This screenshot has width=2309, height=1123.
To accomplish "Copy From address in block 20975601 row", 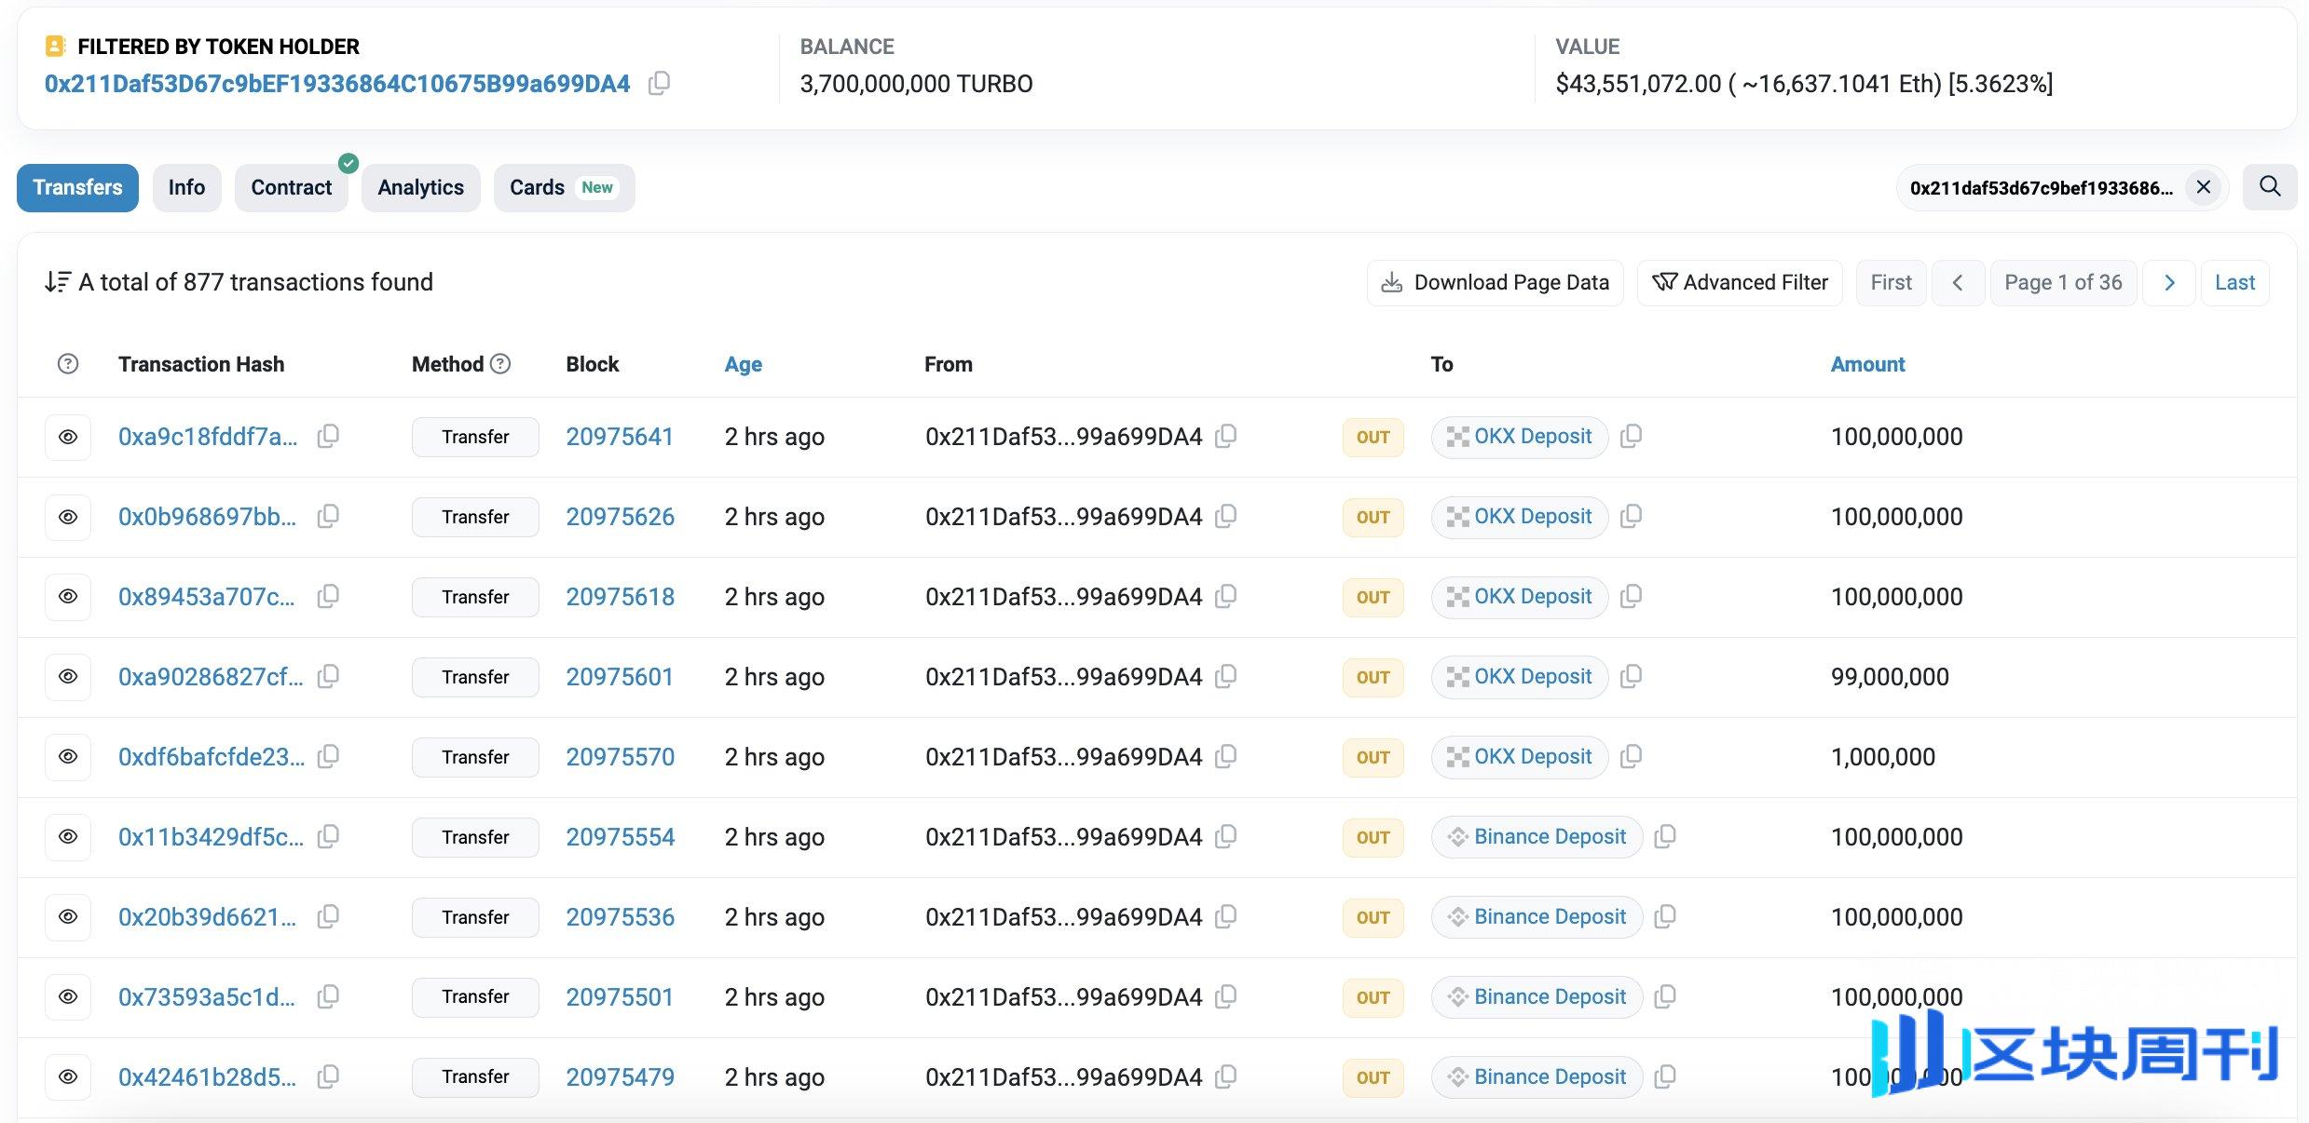I will pyautogui.click(x=1226, y=676).
